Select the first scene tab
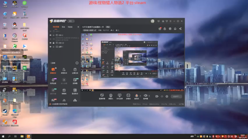 point(56,27)
